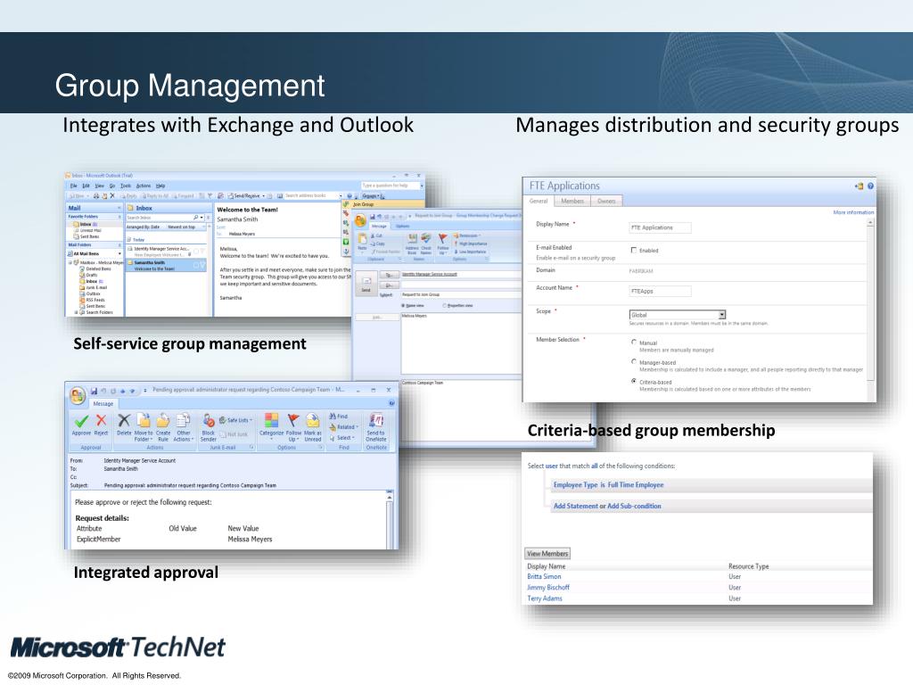This screenshot has height=685, width=913.
Task: Open the Safe Lists dropdown
Action: click(235, 420)
